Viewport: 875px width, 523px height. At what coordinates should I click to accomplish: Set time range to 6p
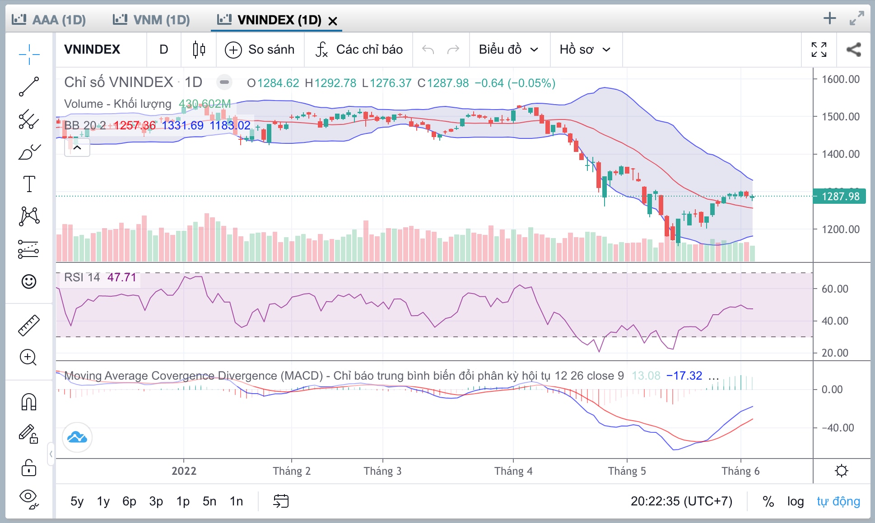pos(129,501)
